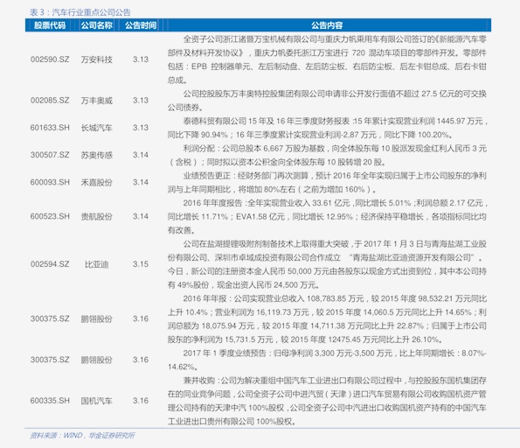Click the announcement beginning 2016 年年度报告
This screenshot has width=520, height=448.
[x=327, y=216]
